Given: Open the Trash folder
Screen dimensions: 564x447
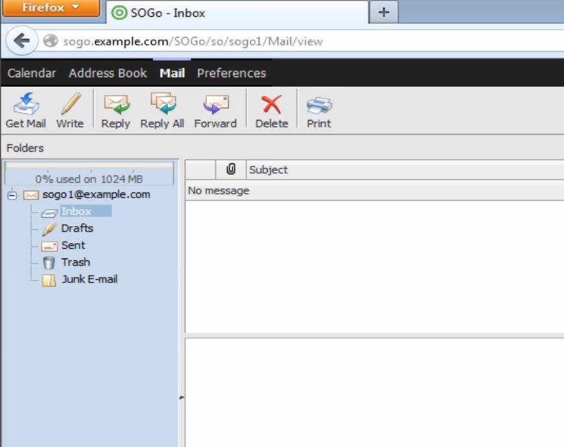Looking at the screenshot, I should click(76, 262).
